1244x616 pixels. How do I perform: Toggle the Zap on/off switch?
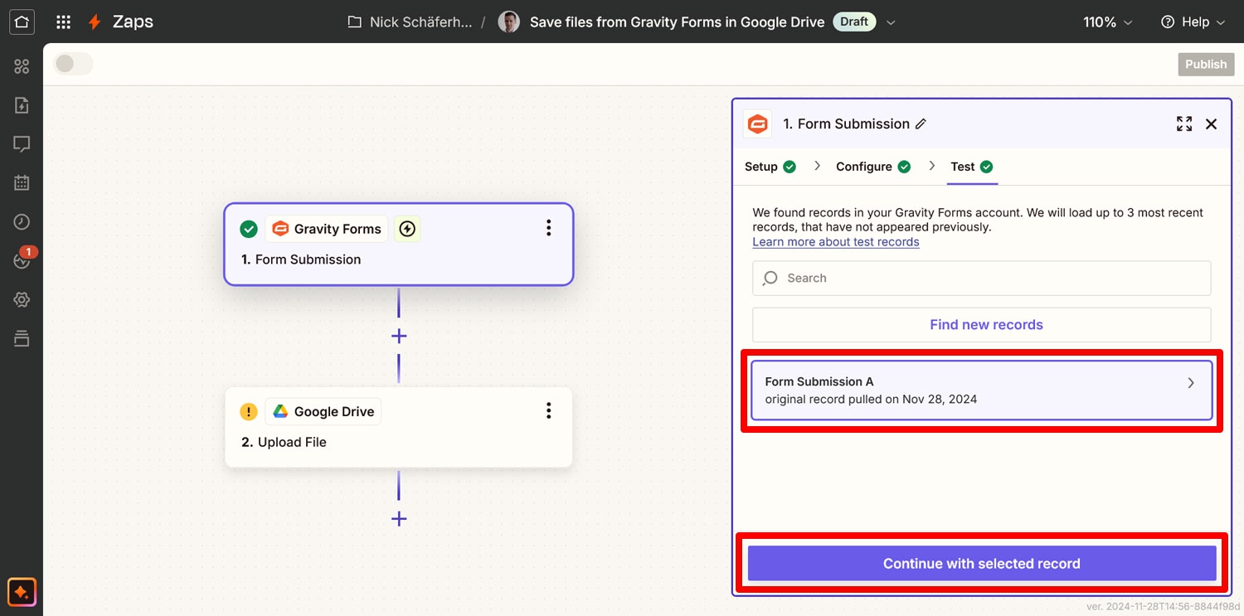coord(73,64)
